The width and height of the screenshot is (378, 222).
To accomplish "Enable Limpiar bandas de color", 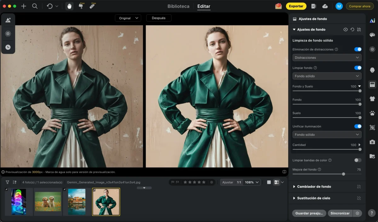I will (x=358, y=160).
